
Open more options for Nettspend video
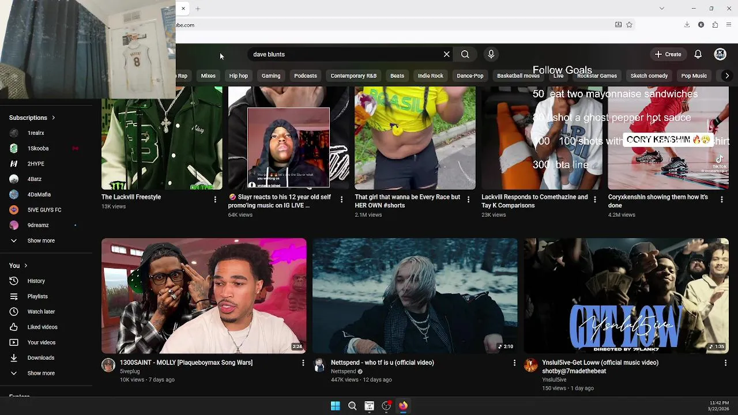(514, 363)
